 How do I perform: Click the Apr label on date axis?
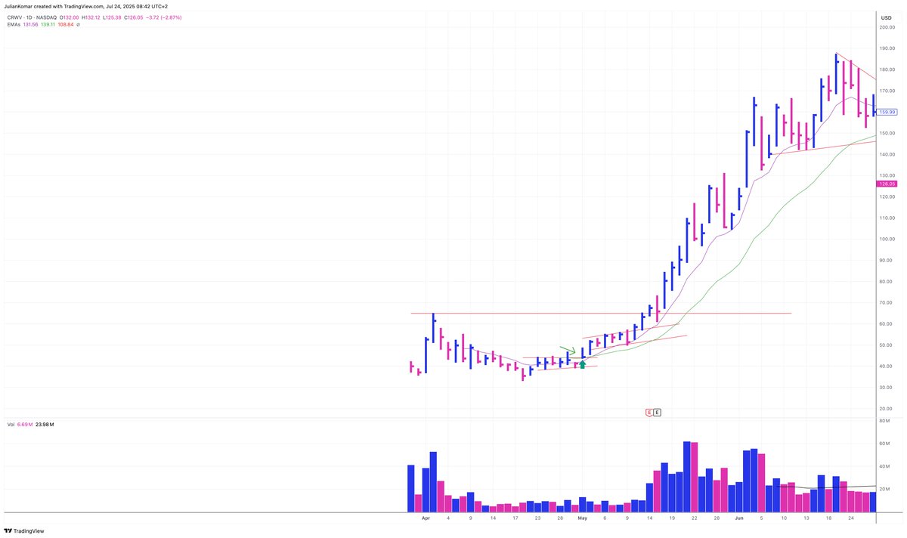coord(426,518)
